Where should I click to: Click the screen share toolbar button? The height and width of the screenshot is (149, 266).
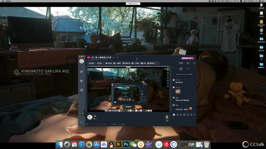point(126,63)
